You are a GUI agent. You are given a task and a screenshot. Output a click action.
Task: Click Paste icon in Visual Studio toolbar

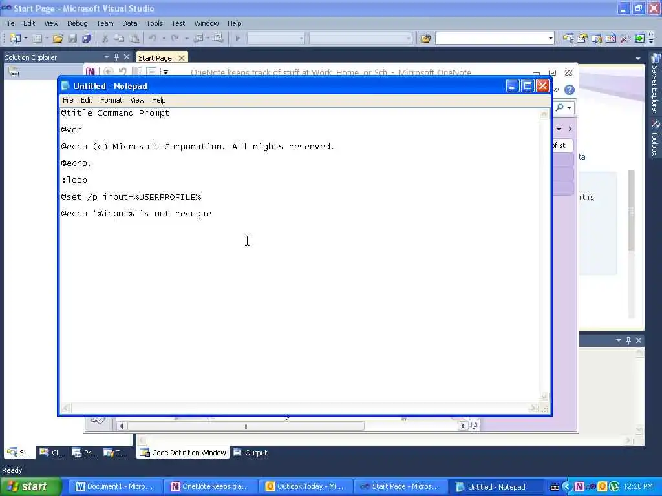[x=134, y=38]
